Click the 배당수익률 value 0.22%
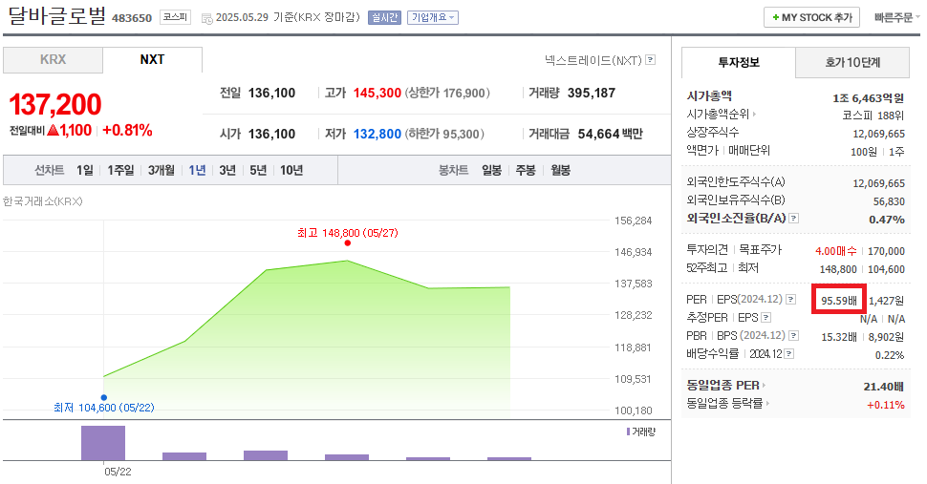The height and width of the screenshot is (484, 927). 889,355
